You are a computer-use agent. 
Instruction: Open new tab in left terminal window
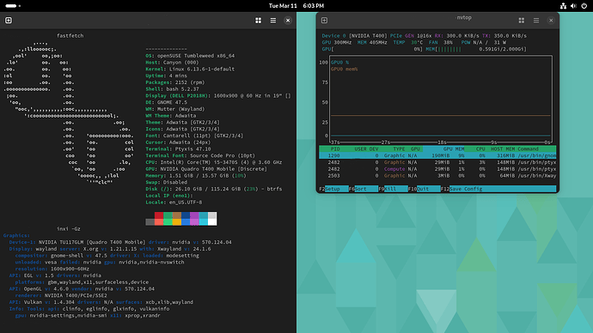pos(9,21)
